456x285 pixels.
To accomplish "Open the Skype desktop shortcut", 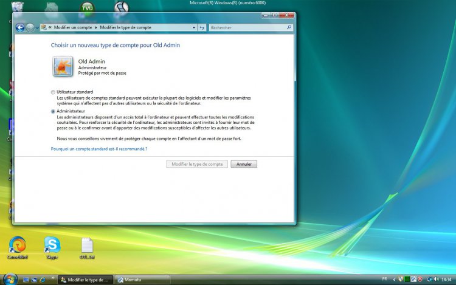I will (52, 247).
